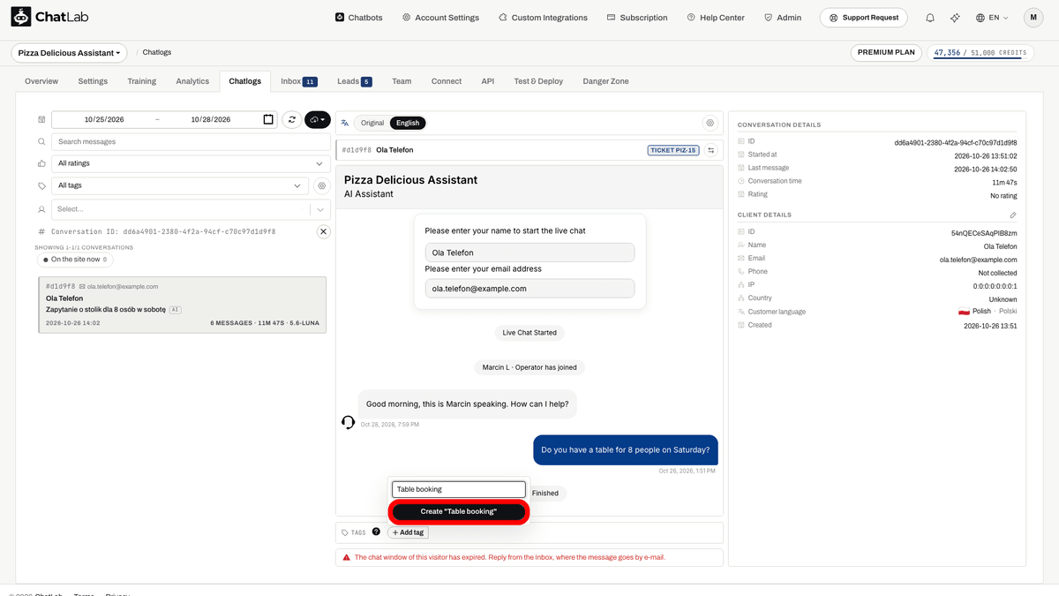Viewport: 1059px width, 596px height.
Task: Open the M user avatar menu
Action: (x=1033, y=18)
